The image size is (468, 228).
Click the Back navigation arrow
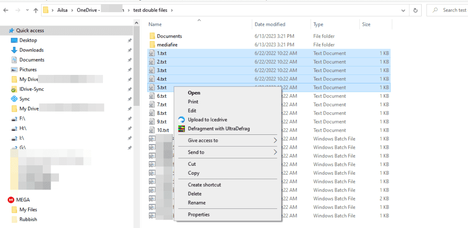pyautogui.click(x=6, y=10)
